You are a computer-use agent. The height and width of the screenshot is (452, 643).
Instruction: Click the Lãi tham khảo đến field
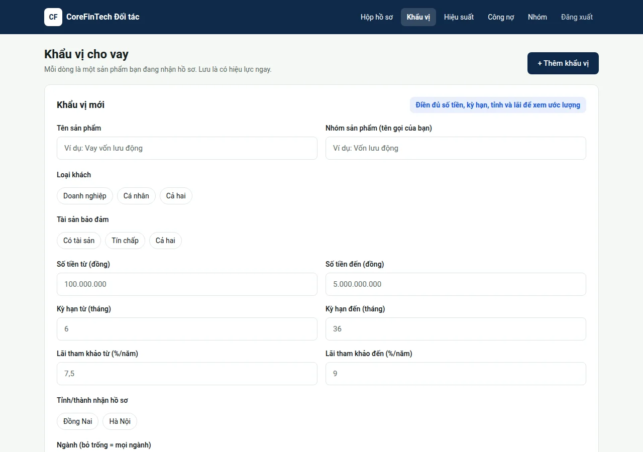456,374
